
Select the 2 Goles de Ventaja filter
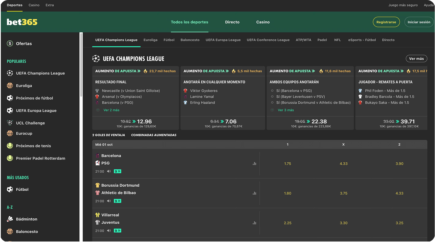click(x=108, y=135)
